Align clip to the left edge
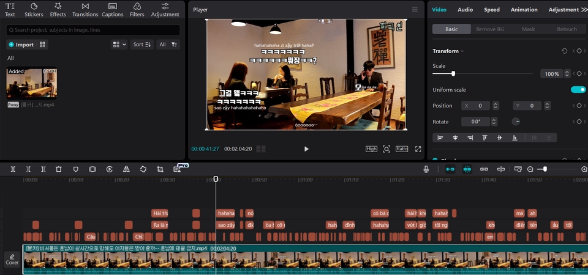This screenshot has height=275, width=588. [440, 137]
